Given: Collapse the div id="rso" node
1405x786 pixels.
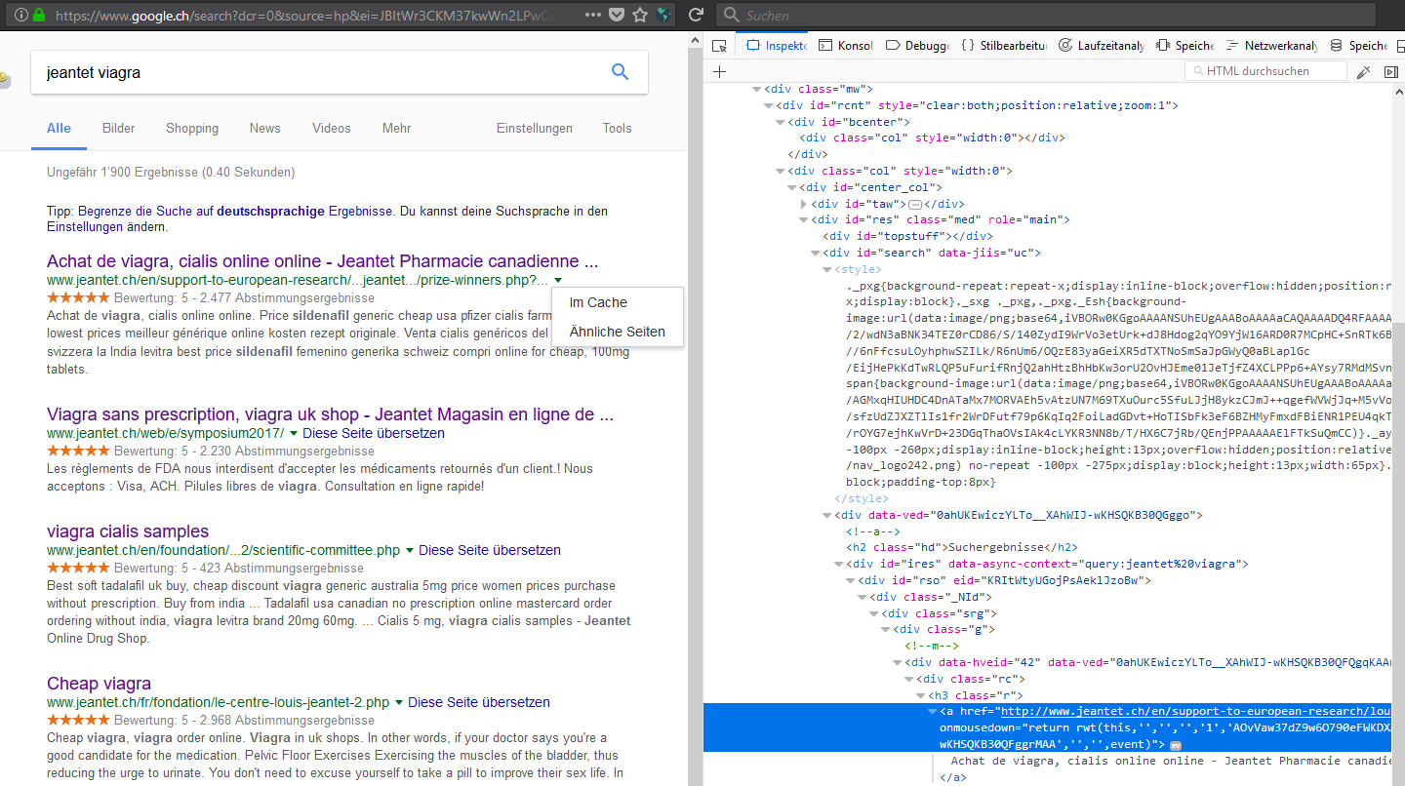Looking at the screenshot, I should pyautogui.click(x=850, y=580).
